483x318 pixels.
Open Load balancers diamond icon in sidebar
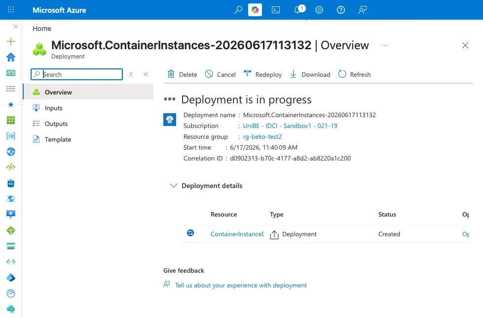click(11, 230)
